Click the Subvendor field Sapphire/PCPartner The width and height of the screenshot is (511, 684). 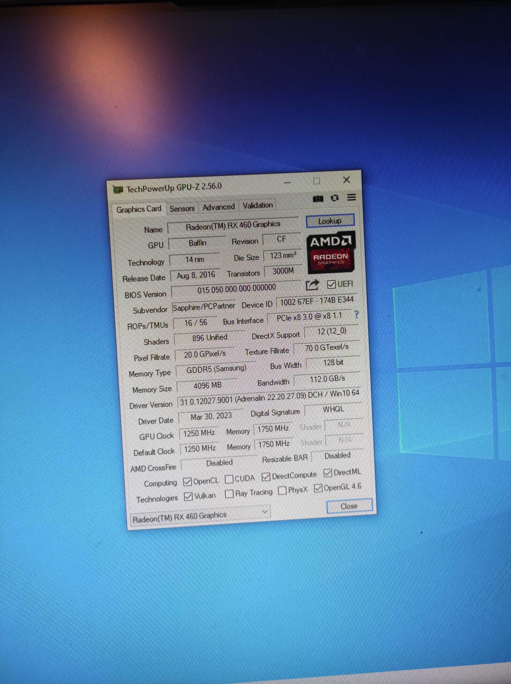tap(204, 307)
